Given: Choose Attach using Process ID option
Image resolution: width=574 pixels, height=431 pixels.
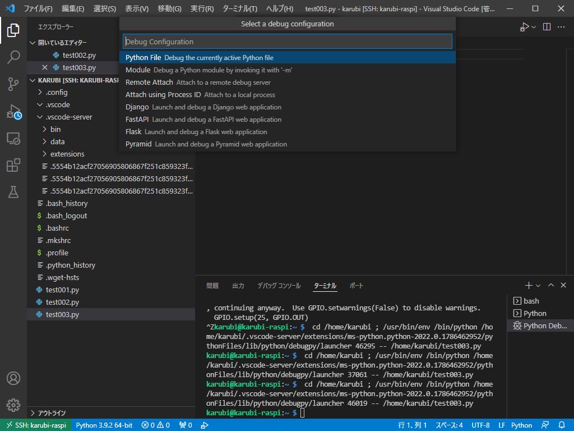Looking at the screenshot, I should point(288,94).
